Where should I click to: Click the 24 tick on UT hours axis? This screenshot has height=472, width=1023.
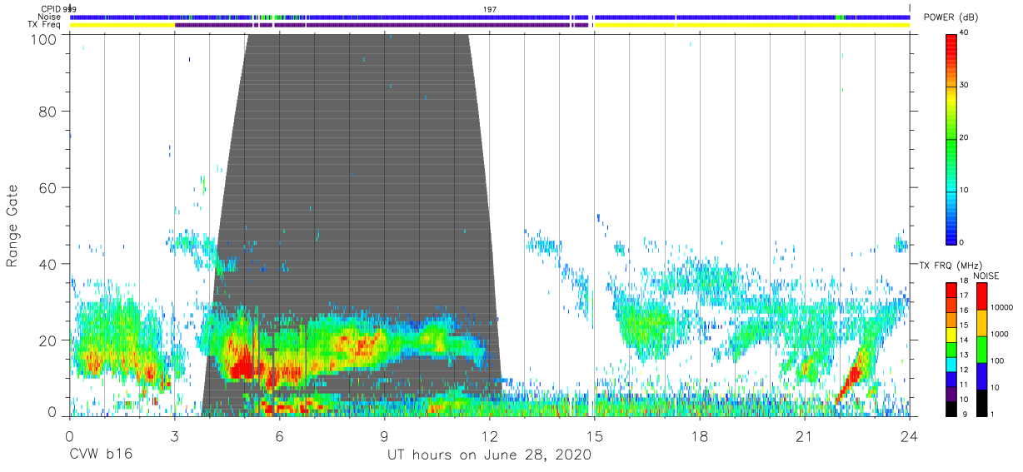910,436
